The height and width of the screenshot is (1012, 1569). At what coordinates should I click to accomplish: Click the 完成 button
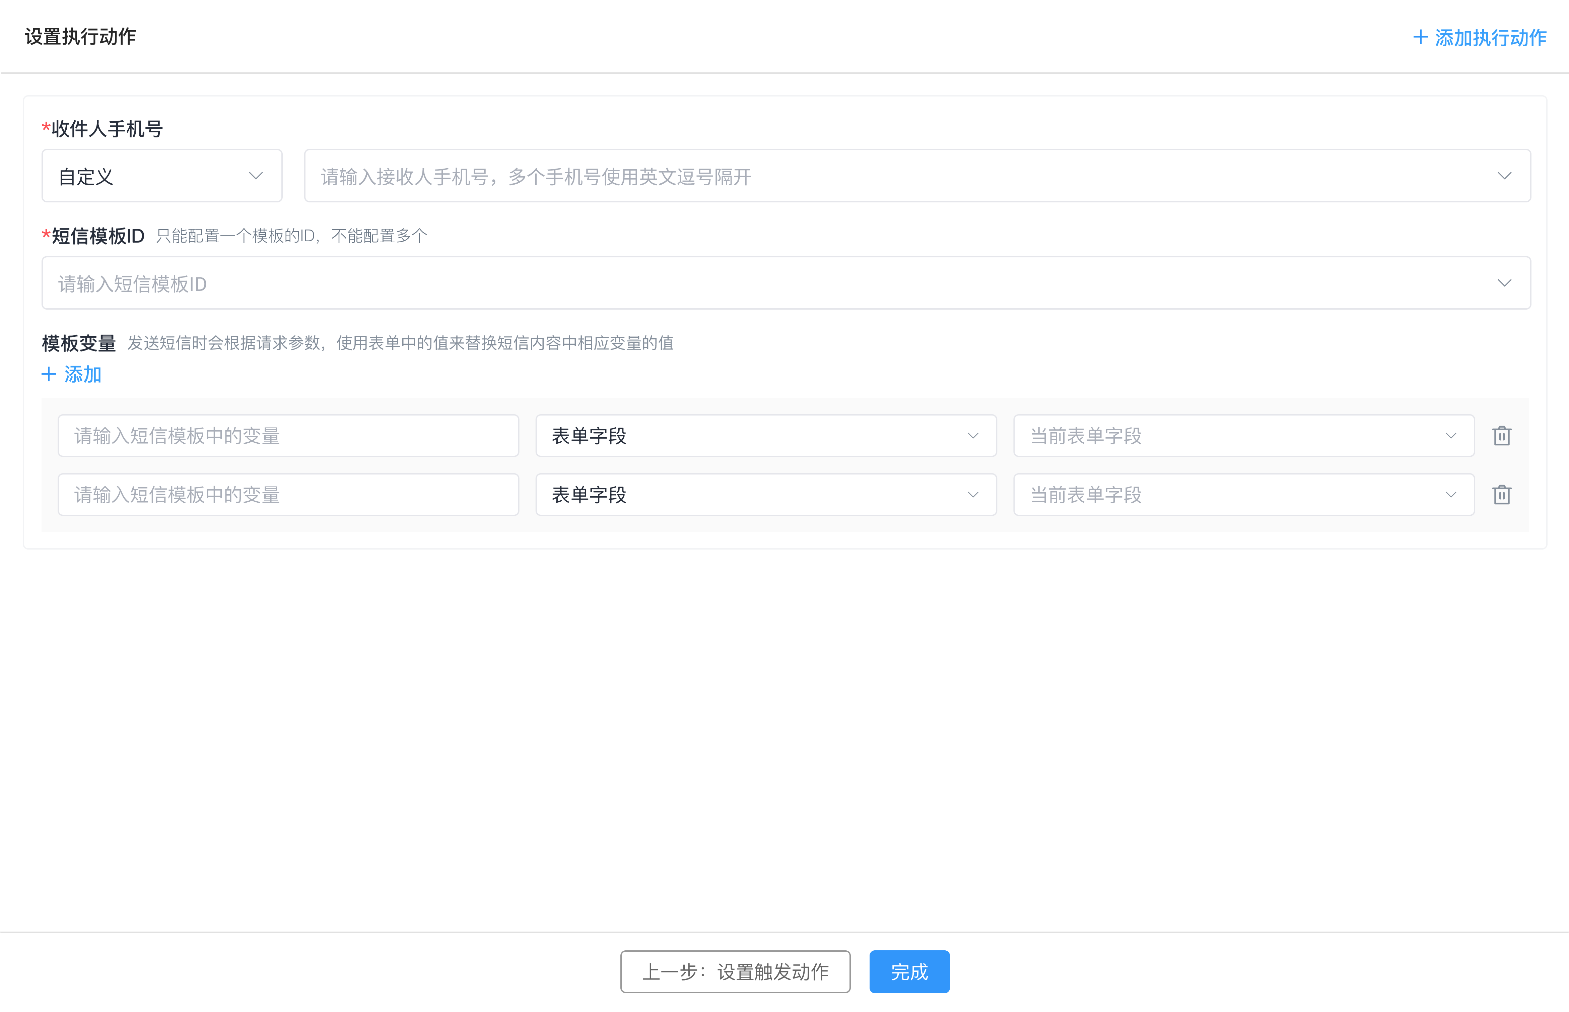pyautogui.click(x=909, y=971)
